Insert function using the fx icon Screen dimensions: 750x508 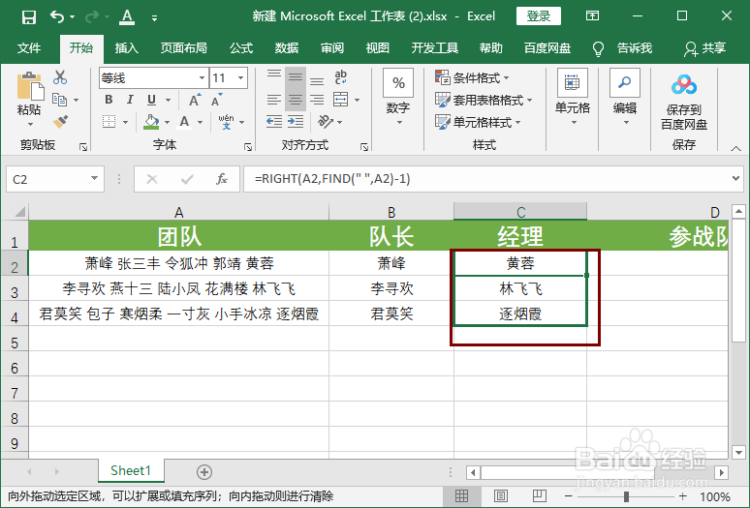pos(222,179)
